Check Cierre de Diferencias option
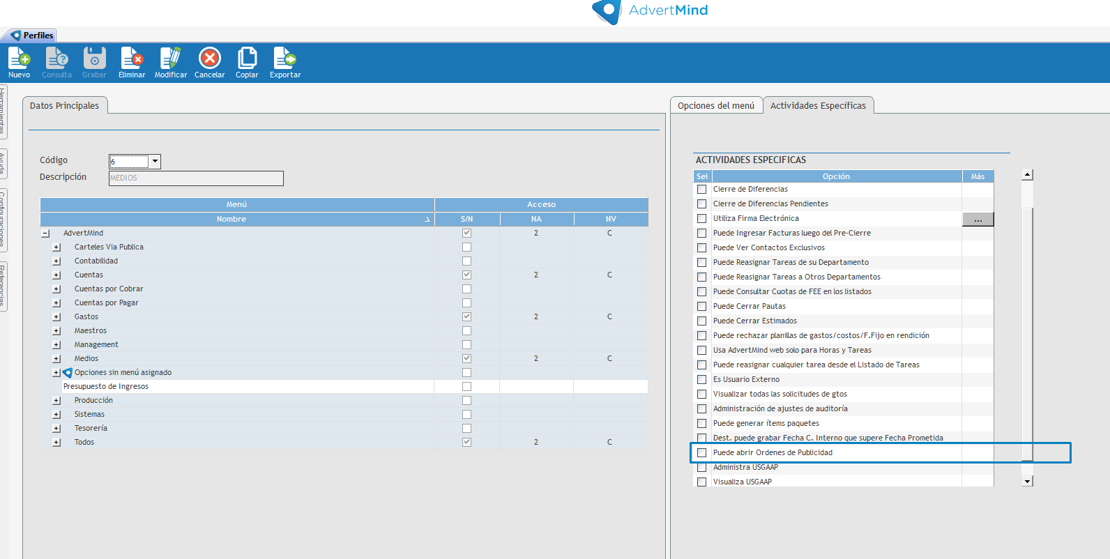This screenshot has height=559, width=1110. [x=701, y=190]
